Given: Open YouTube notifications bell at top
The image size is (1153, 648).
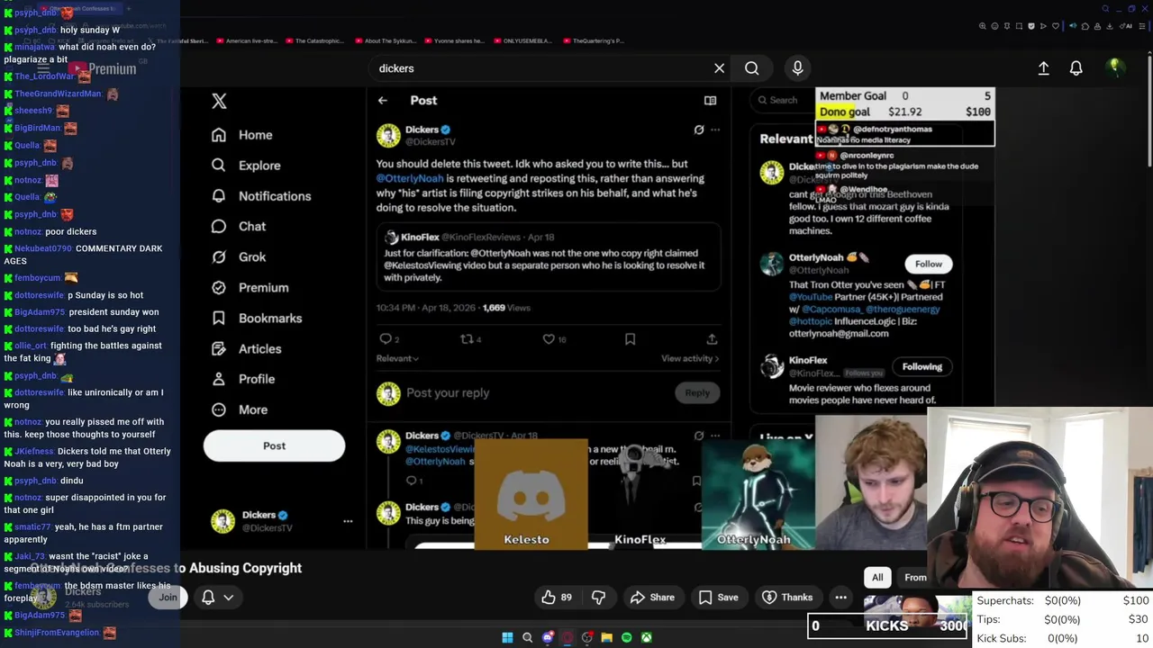Looking at the screenshot, I should [x=1076, y=68].
